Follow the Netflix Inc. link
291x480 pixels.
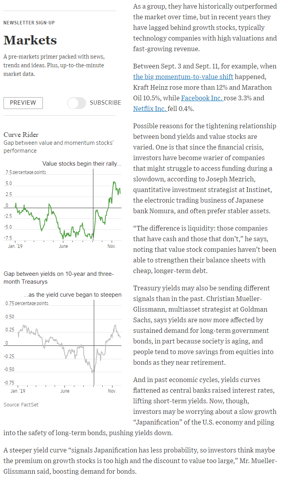[x=150, y=109]
